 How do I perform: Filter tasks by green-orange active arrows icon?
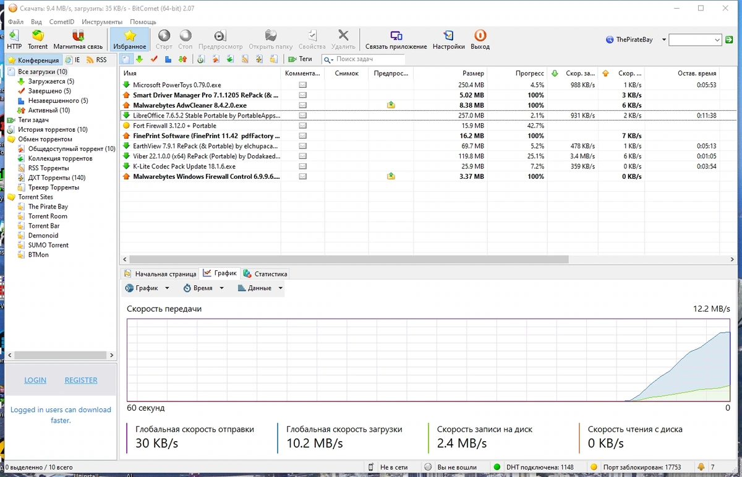coord(182,59)
